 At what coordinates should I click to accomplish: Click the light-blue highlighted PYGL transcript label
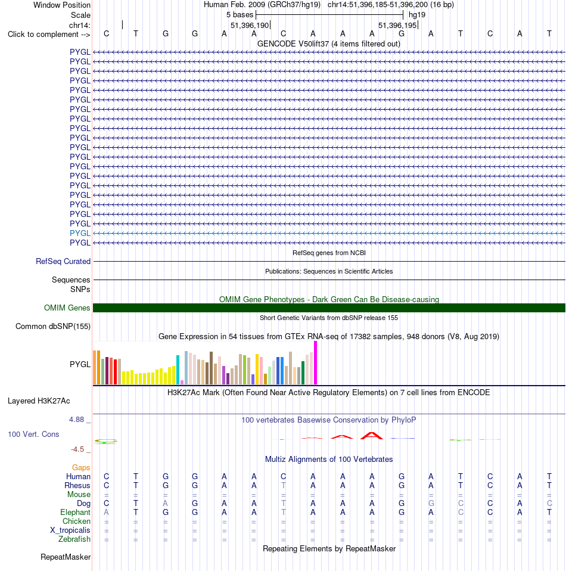(80, 233)
